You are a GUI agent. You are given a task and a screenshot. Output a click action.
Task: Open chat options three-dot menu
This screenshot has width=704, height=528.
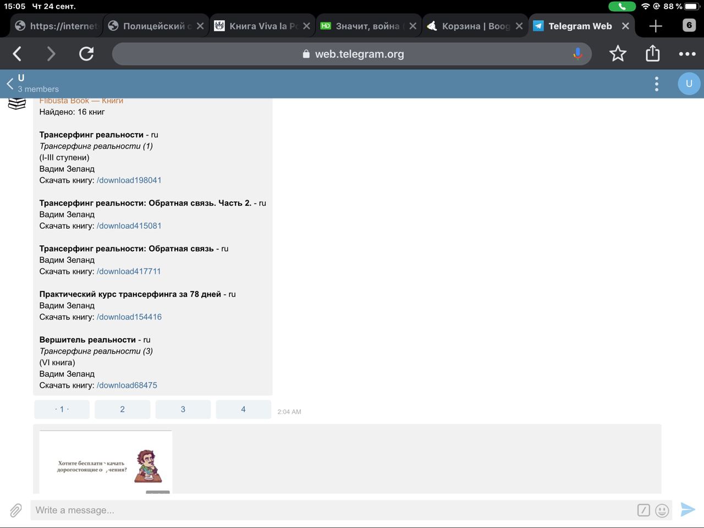[x=656, y=84]
